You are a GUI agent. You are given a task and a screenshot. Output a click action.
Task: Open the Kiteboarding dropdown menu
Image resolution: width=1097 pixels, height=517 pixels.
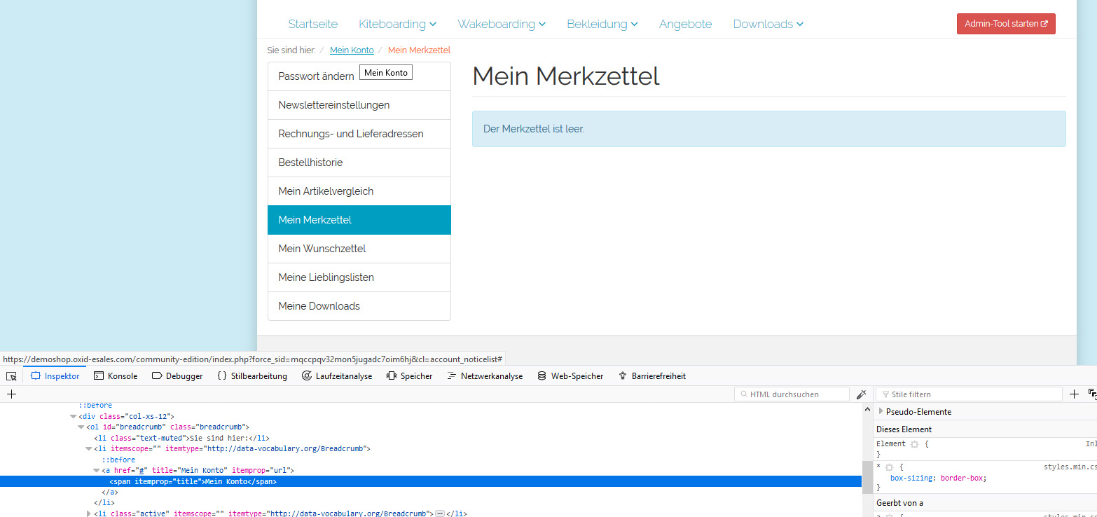(x=397, y=24)
